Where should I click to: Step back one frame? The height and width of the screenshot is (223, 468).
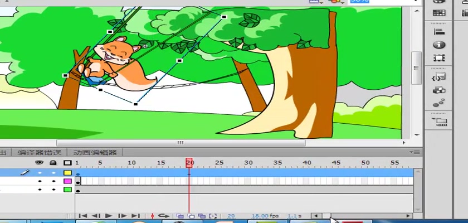point(96,216)
